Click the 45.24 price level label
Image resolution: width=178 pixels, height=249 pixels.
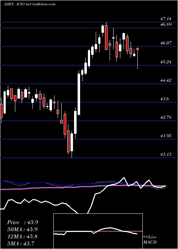[x=166, y=62]
